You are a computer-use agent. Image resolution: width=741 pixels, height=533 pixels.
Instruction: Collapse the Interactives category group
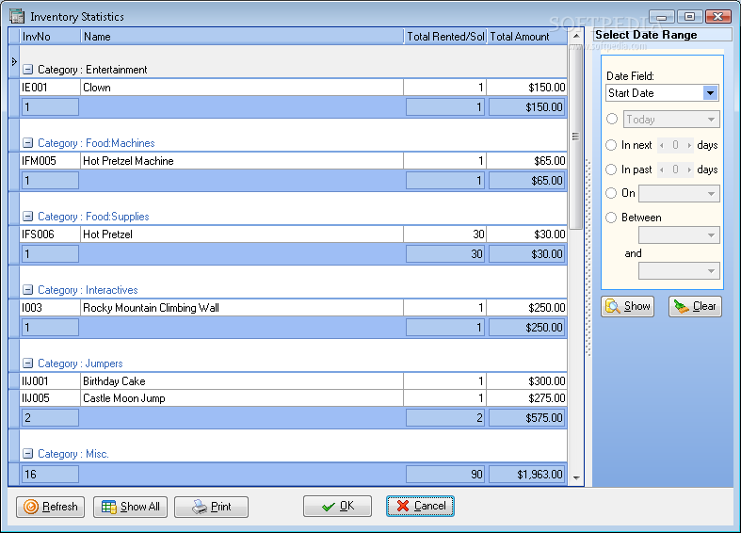coord(28,290)
